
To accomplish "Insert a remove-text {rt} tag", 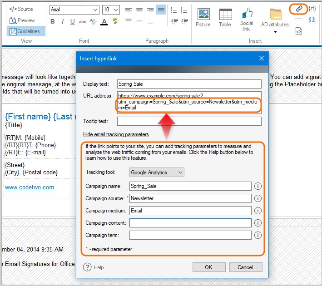I will coord(312,9).
